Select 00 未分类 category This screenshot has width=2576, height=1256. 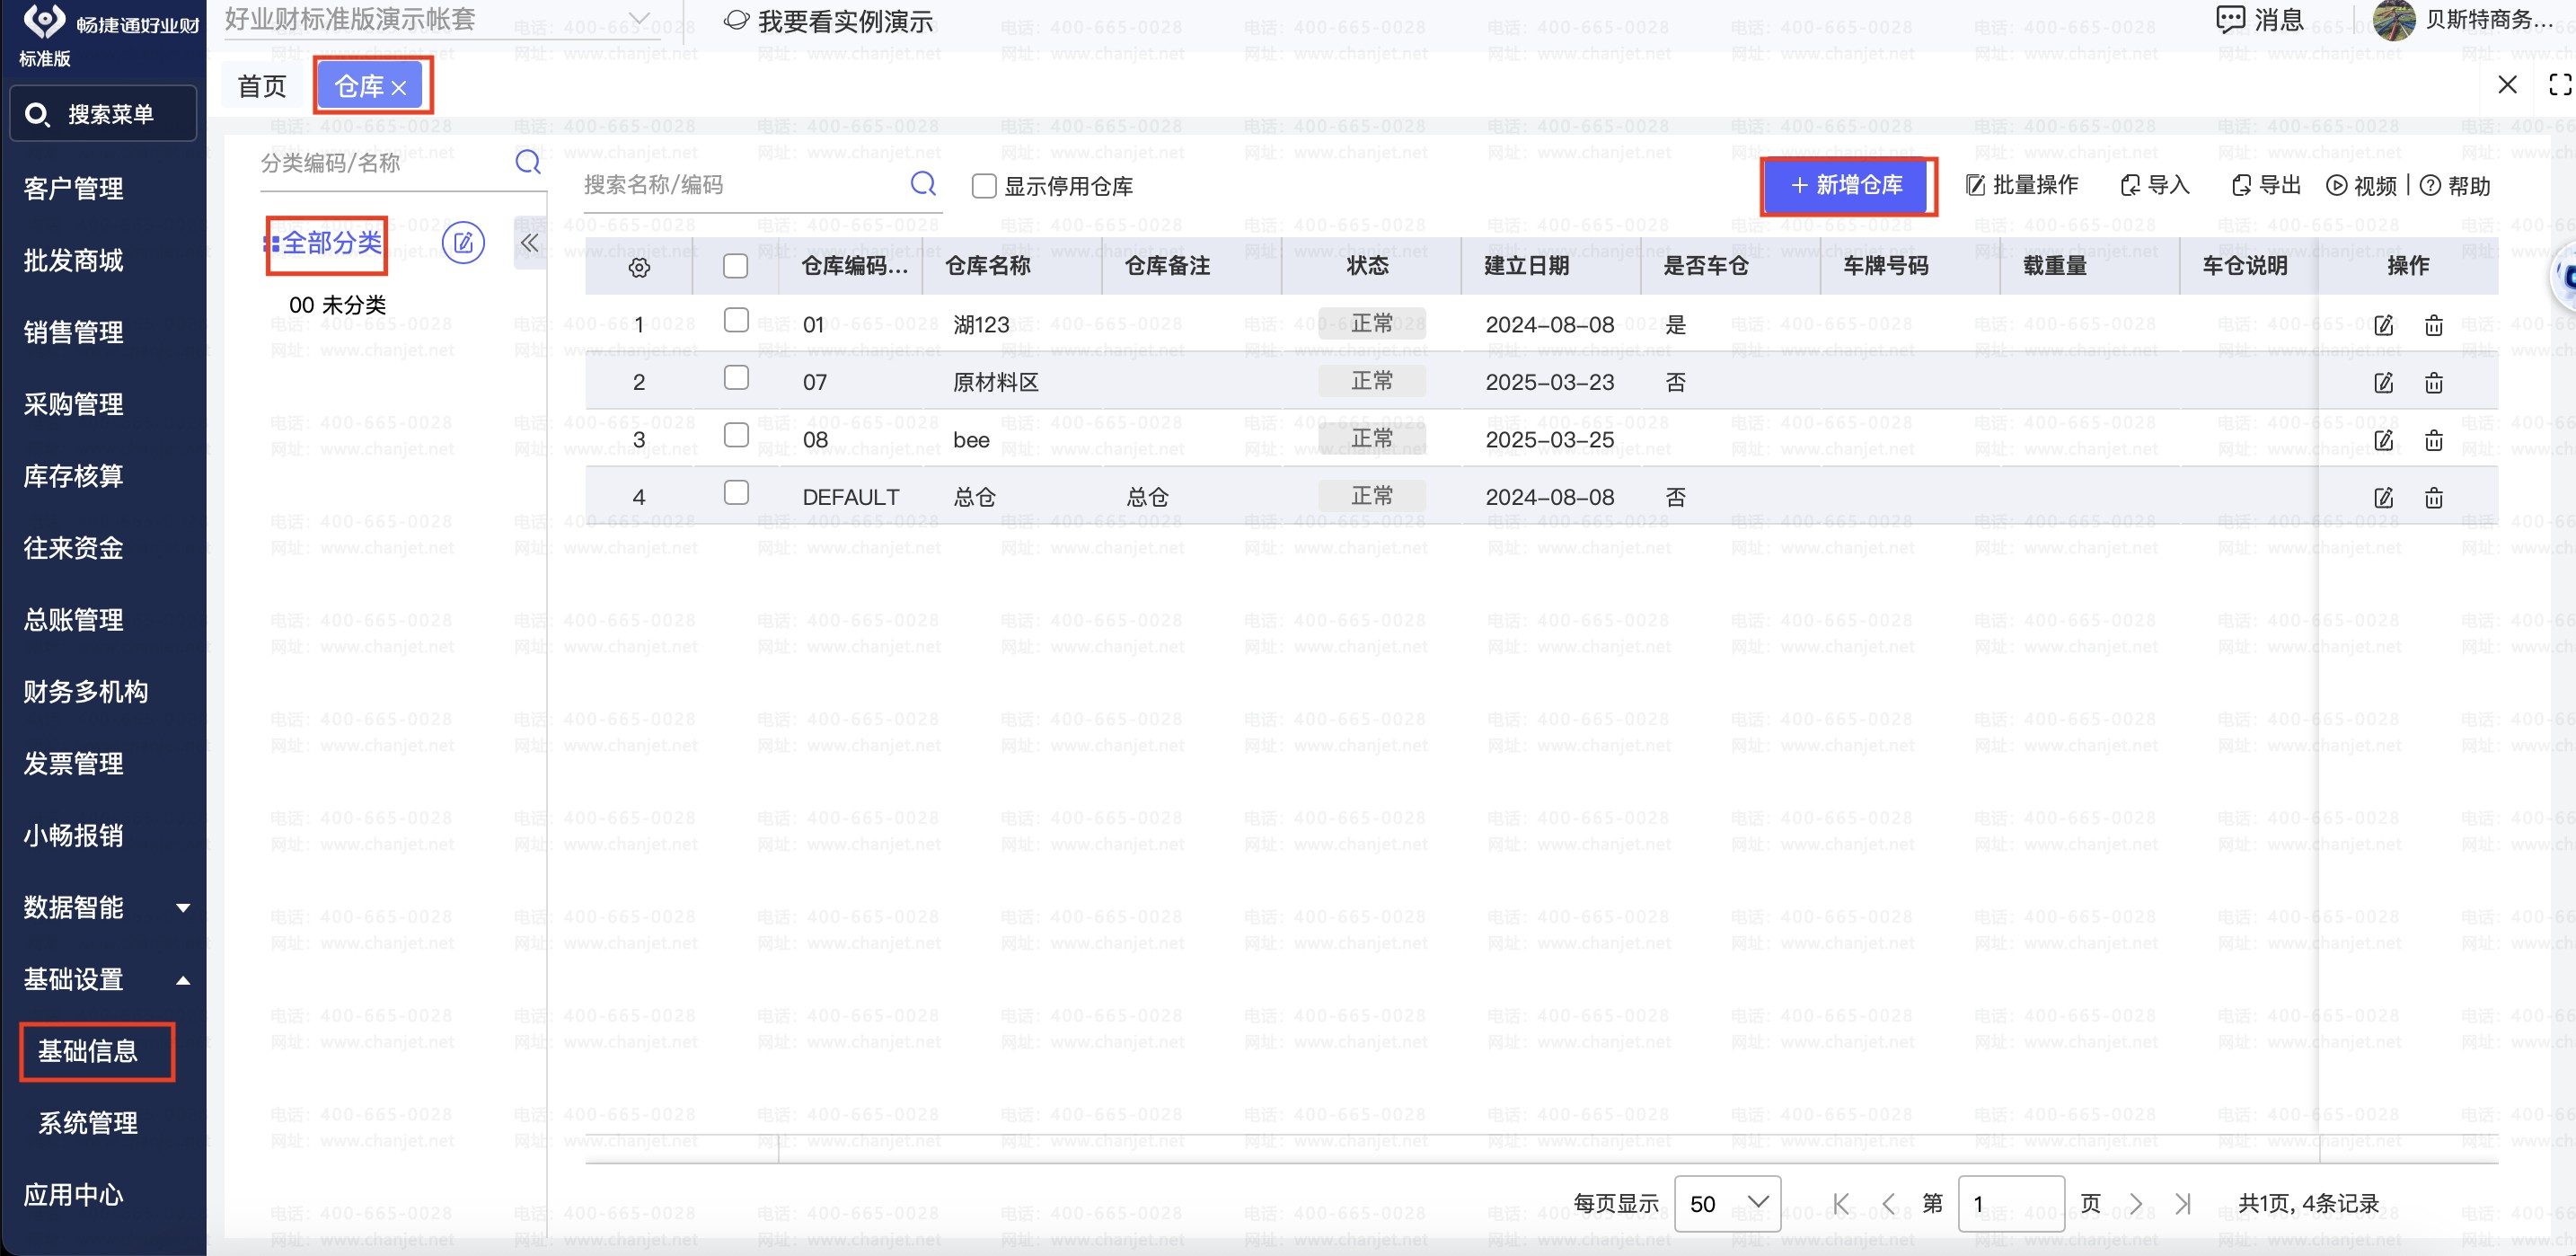click(337, 305)
